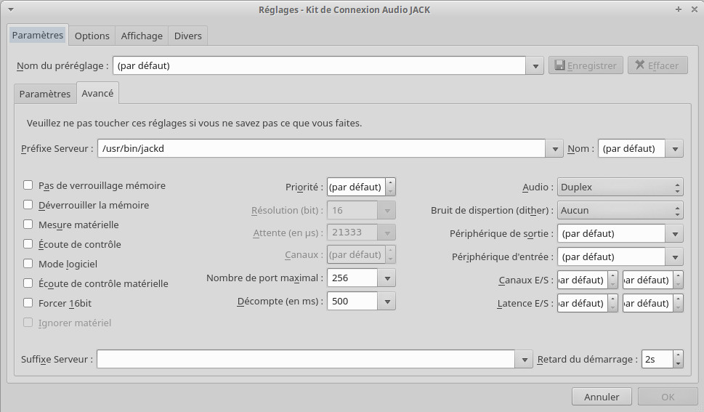This screenshot has height=412, width=704.
Task: Open the Décompte (en ms) dropdown
Action: 387,302
